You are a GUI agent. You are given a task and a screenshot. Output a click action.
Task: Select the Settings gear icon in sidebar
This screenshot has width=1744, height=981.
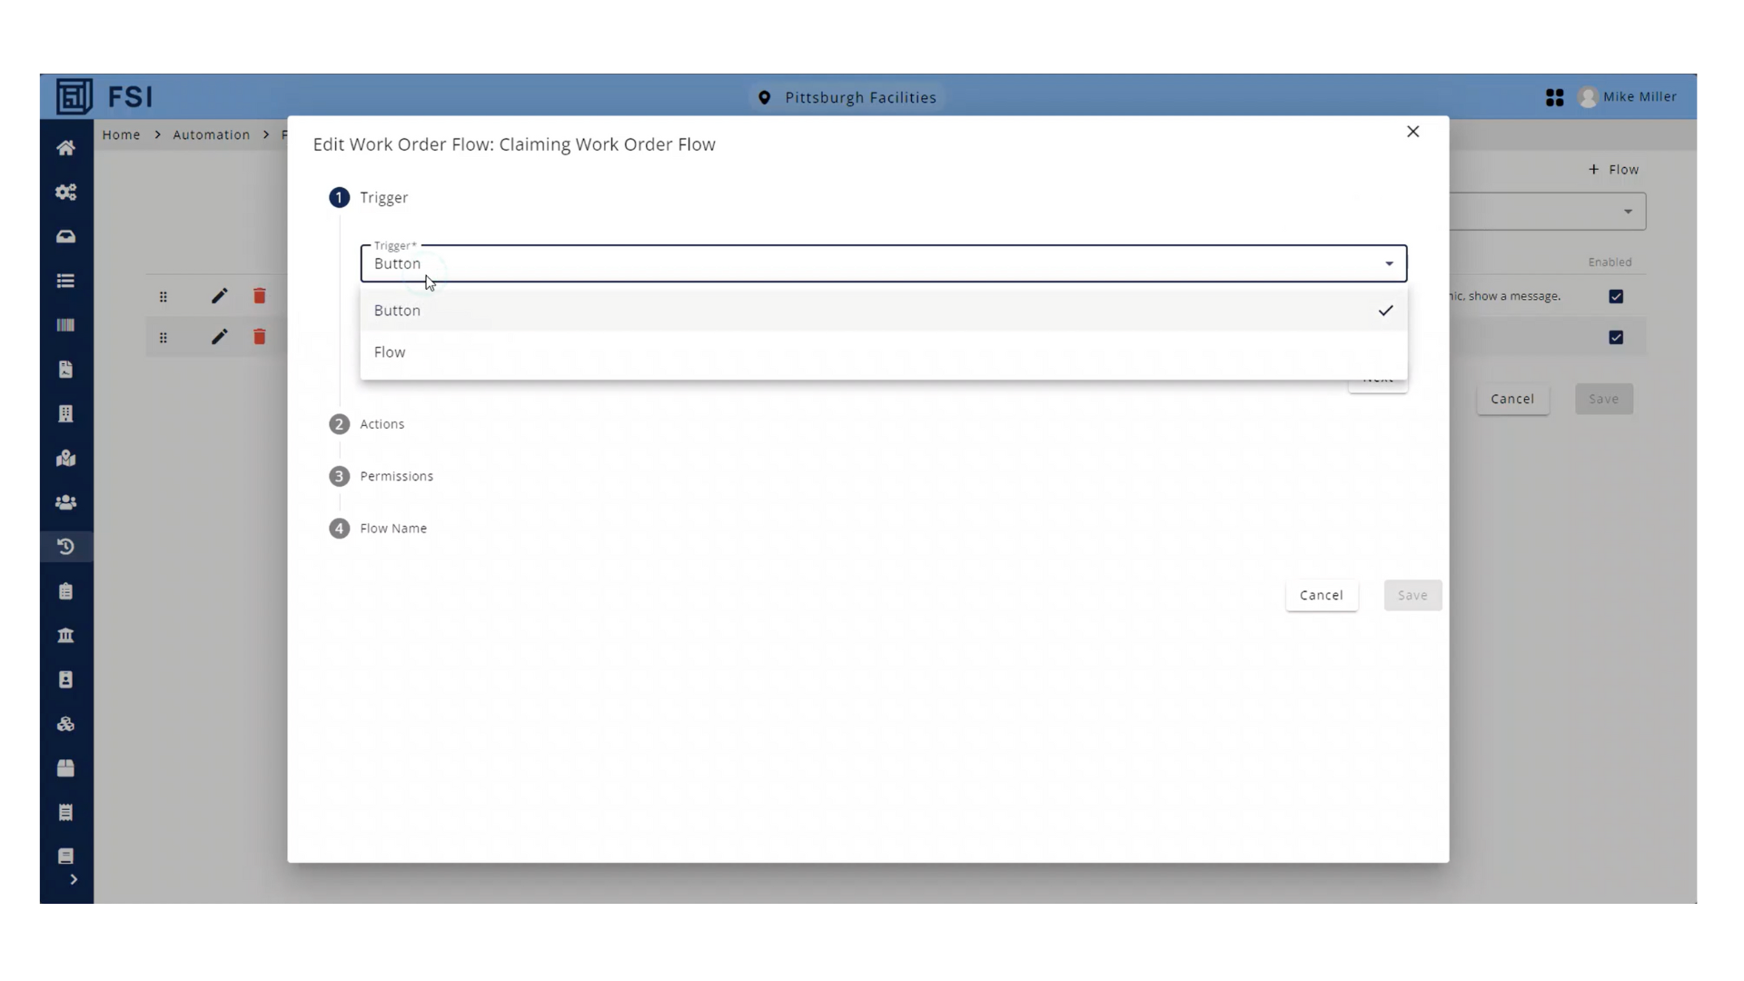point(65,192)
